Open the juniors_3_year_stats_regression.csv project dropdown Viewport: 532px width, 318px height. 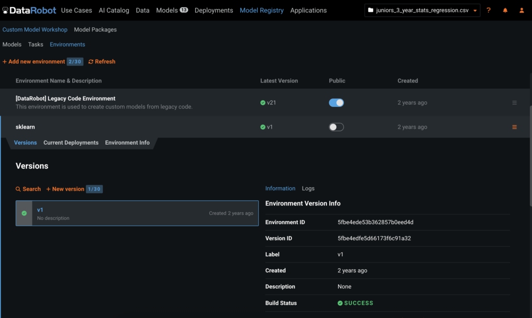[x=422, y=10]
